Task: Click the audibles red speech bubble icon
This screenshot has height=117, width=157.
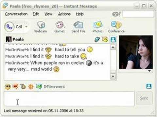Action: coord(15,86)
